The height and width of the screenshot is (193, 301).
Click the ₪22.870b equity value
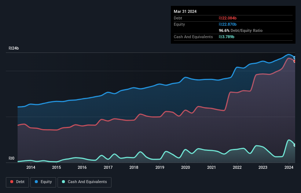228,24
